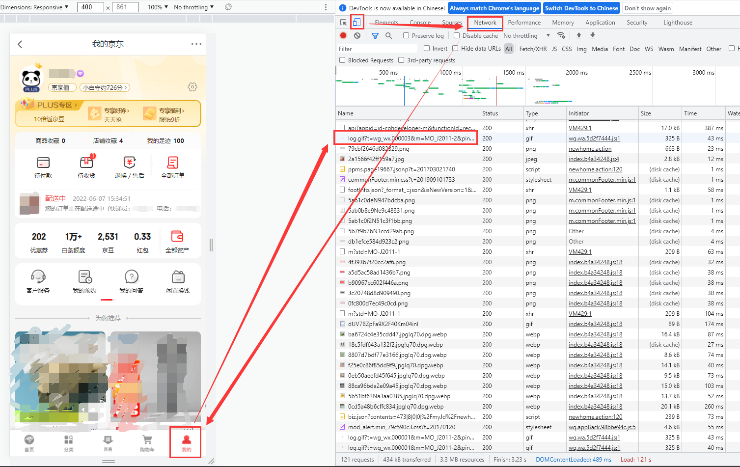740x467 pixels.
Task: Enable the Disable cache checkbox
Action: point(457,35)
